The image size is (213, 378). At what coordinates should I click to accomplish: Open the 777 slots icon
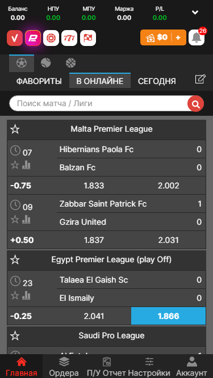[69, 38]
